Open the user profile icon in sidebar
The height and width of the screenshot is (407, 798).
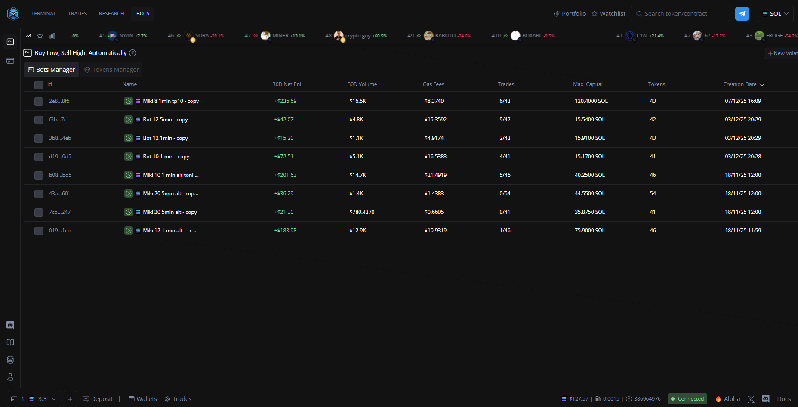10,377
